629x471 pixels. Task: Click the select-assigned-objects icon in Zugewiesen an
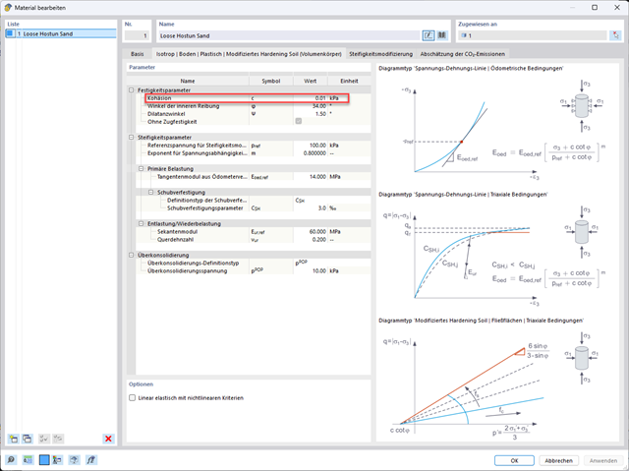[616, 35]
